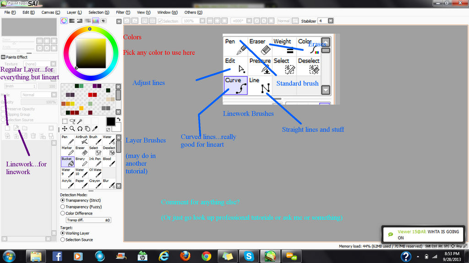Screen dimensions: 469x263
Task: Pick a shade in saturation square
Action: click(x=91, y=53)
